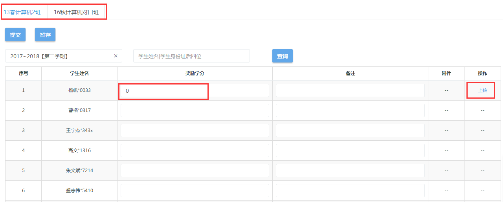Focus the reward credit field for 朱文斌
Image resolution: width=503 pixels, height=202 pixels.
coord(195,171)
